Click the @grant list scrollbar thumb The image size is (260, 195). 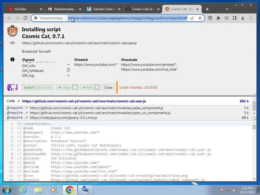coord(68,70)
